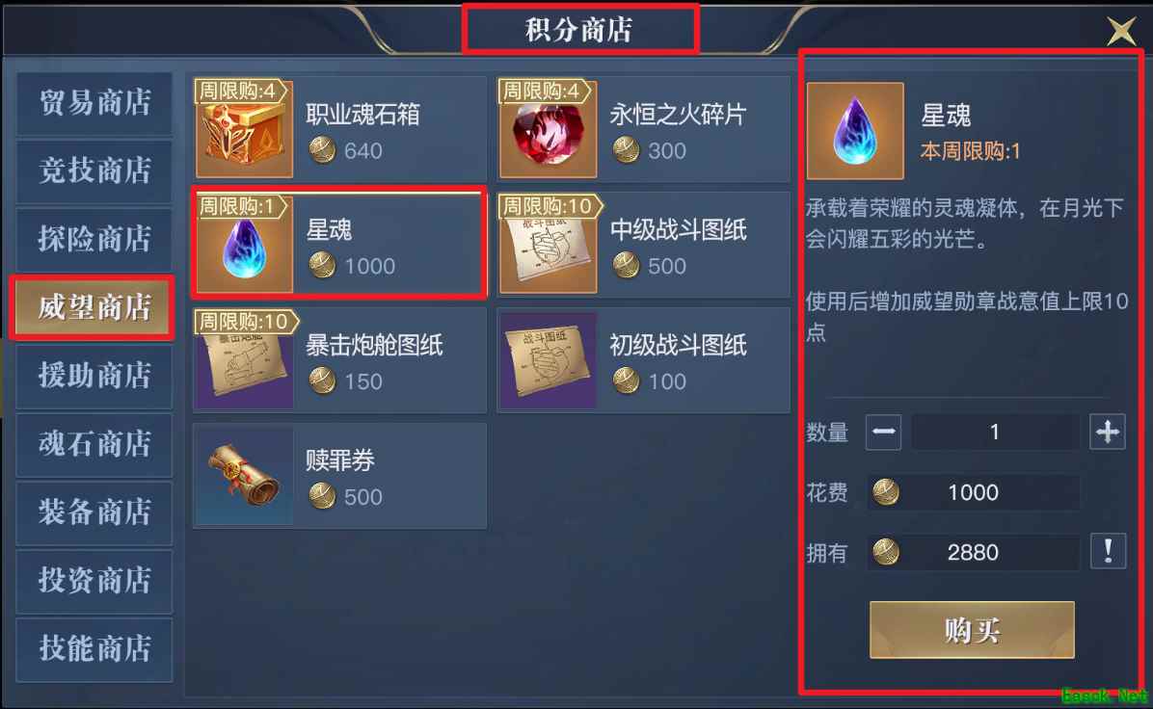Select the 永恒之火碎片 red gem icon

[548, 130]
